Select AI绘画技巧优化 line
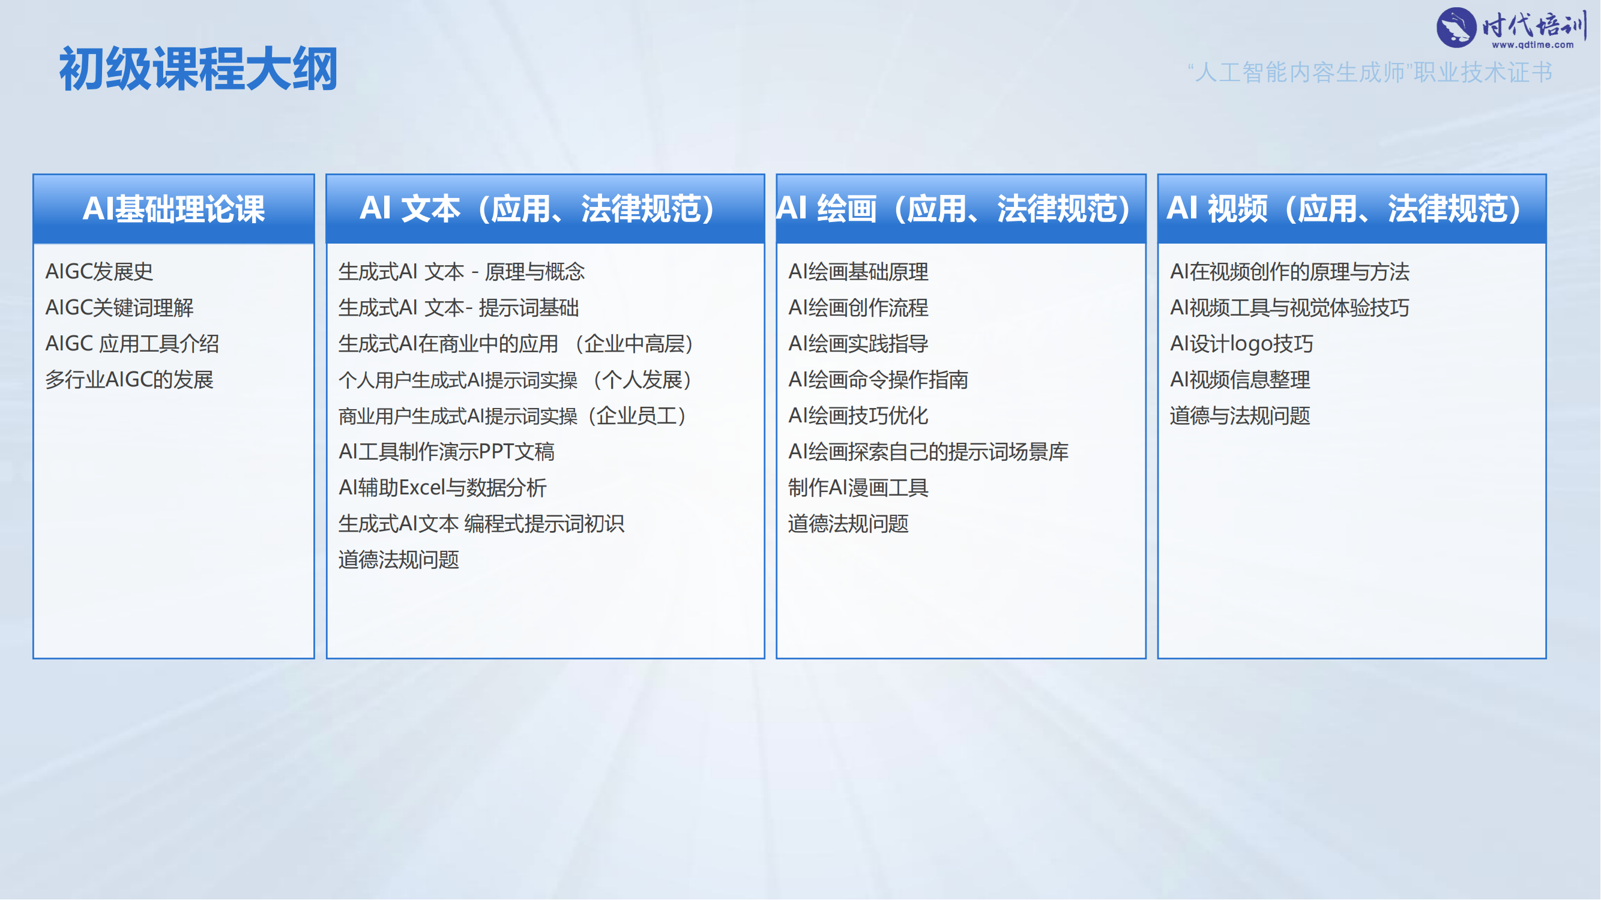The height and width of the screenshot is (900, 1601). coord(858,416)
